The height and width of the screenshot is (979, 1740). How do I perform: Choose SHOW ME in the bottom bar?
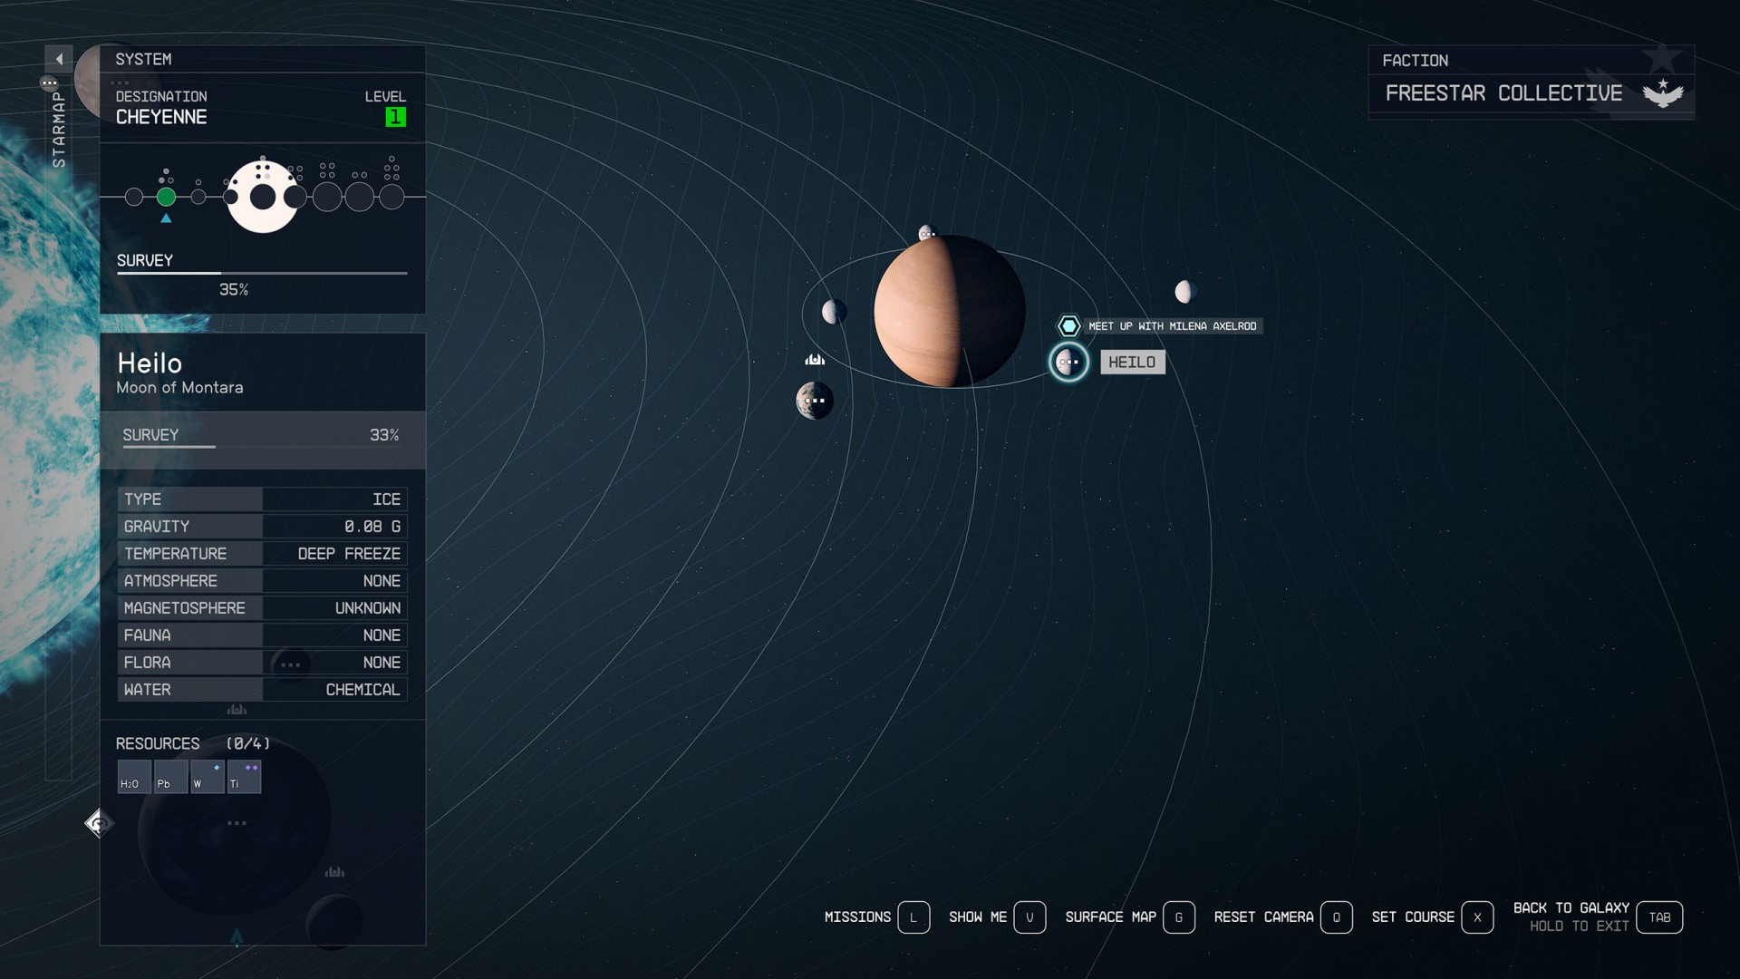click(x=978, y=917)
